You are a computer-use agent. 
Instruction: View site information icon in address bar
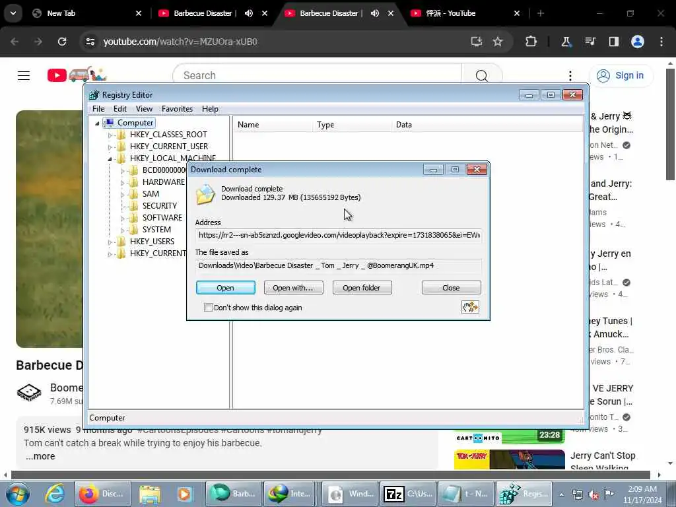90,42
